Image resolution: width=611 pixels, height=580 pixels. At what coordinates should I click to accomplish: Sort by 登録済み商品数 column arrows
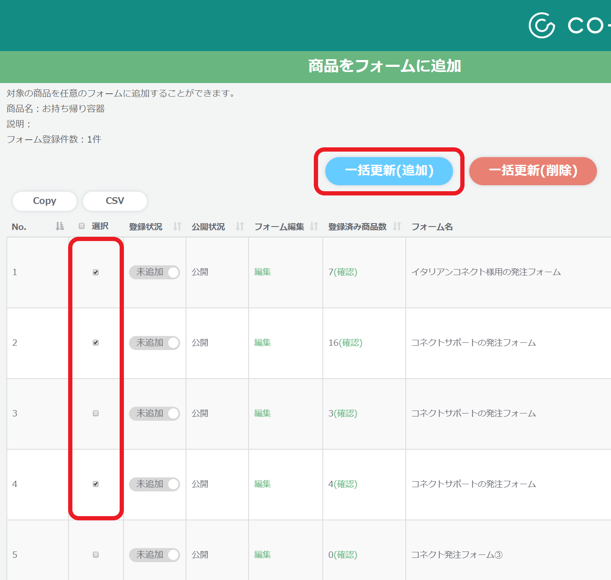pos(397,226)
